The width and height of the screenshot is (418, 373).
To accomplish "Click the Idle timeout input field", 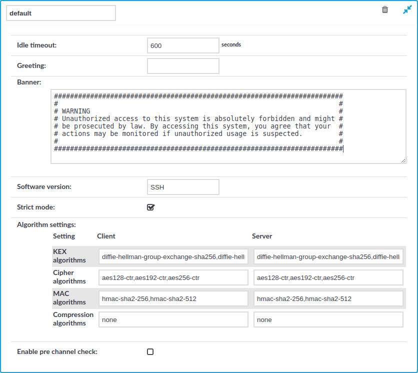I will (x=183, y=45).
